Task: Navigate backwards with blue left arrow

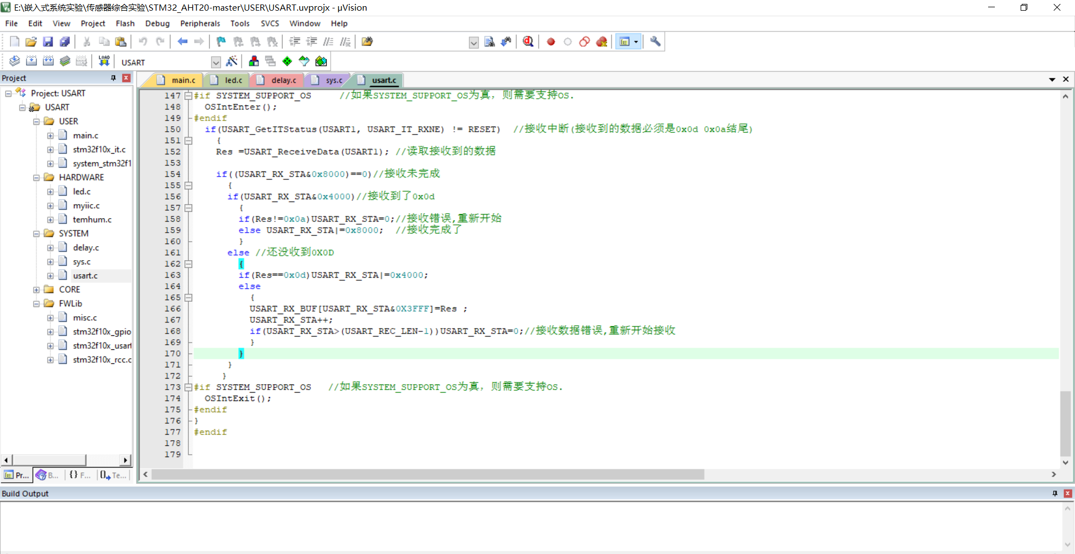Action: coord(182,41)
